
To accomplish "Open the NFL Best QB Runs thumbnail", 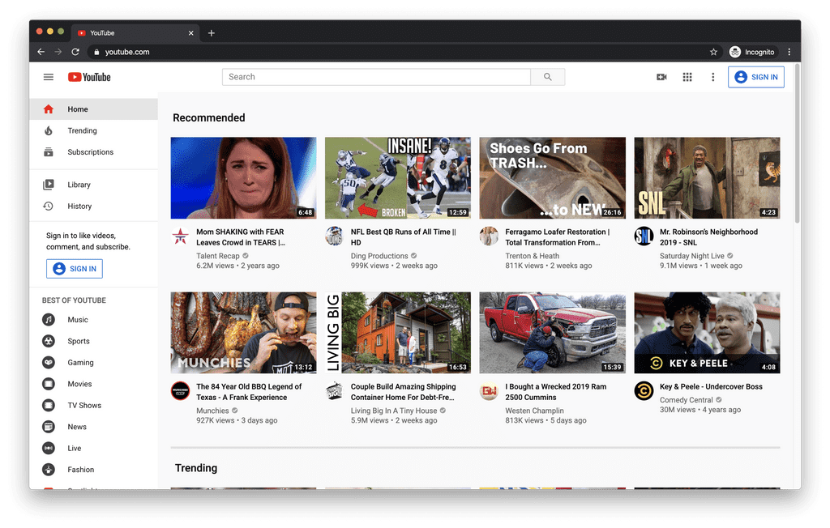I will [x=397, y=178].
